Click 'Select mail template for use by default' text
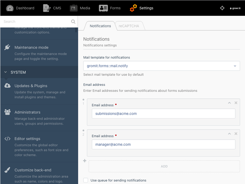 (113, 74)
